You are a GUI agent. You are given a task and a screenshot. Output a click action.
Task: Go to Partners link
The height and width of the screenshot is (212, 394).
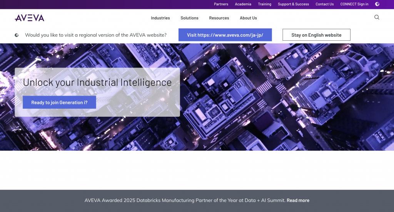click(221, 4)
